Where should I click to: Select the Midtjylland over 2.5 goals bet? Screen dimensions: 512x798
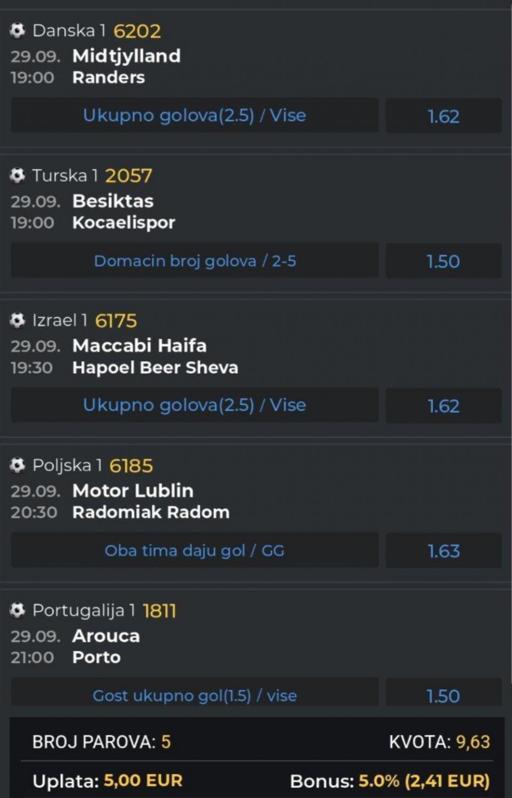coord(195,115)
